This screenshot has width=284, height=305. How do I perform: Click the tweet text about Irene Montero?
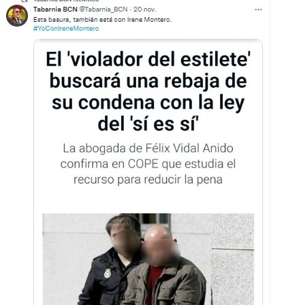pos(102,20)
